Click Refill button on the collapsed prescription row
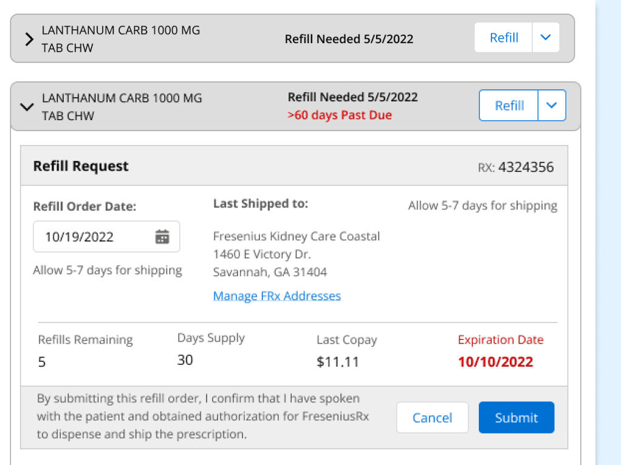Viewport: 621px width, 465px height. [504, 38]
